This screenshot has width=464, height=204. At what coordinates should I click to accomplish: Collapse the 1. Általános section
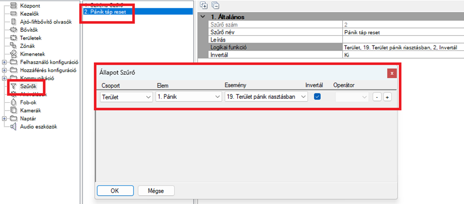(x=204, y=17)
